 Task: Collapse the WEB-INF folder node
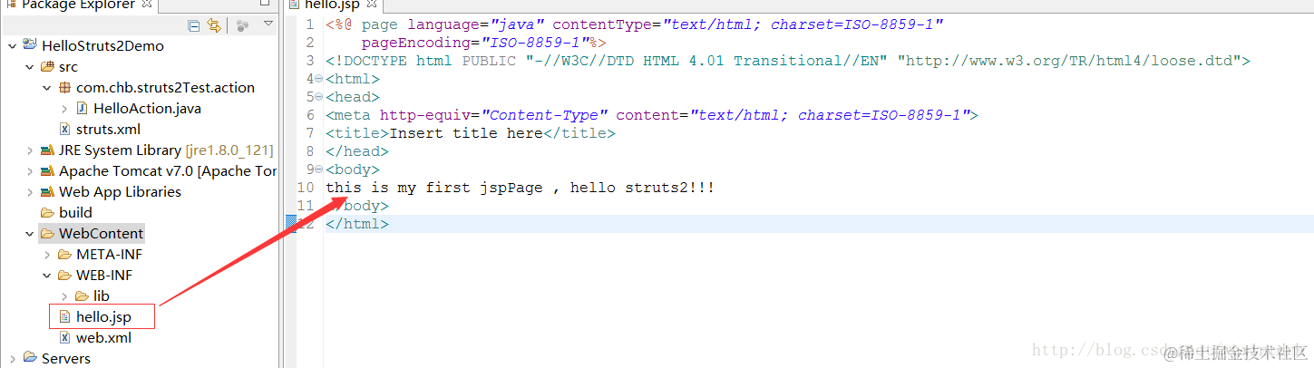coord(46,275)
